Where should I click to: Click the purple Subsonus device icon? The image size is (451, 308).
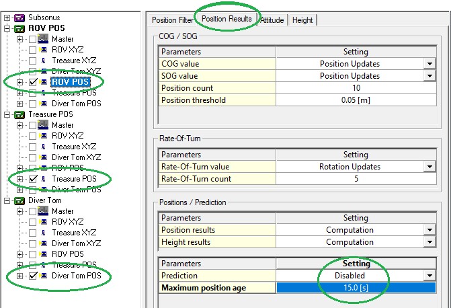click(x=19, y=18)
